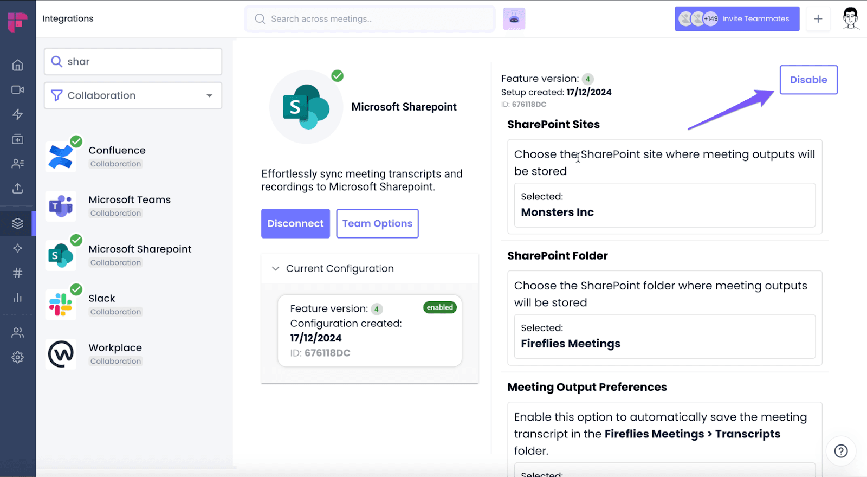Click the Sharepoint logo in integration list
Viewport: 867px width, 477px height.
pyautogui.click(x=61, y=255)
